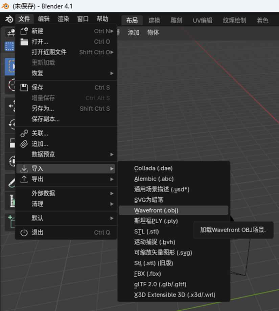Viewport: 279px width, 311px height.
Task: Click the export arrow icon beside 导出
Action: (x=24, y=179)
